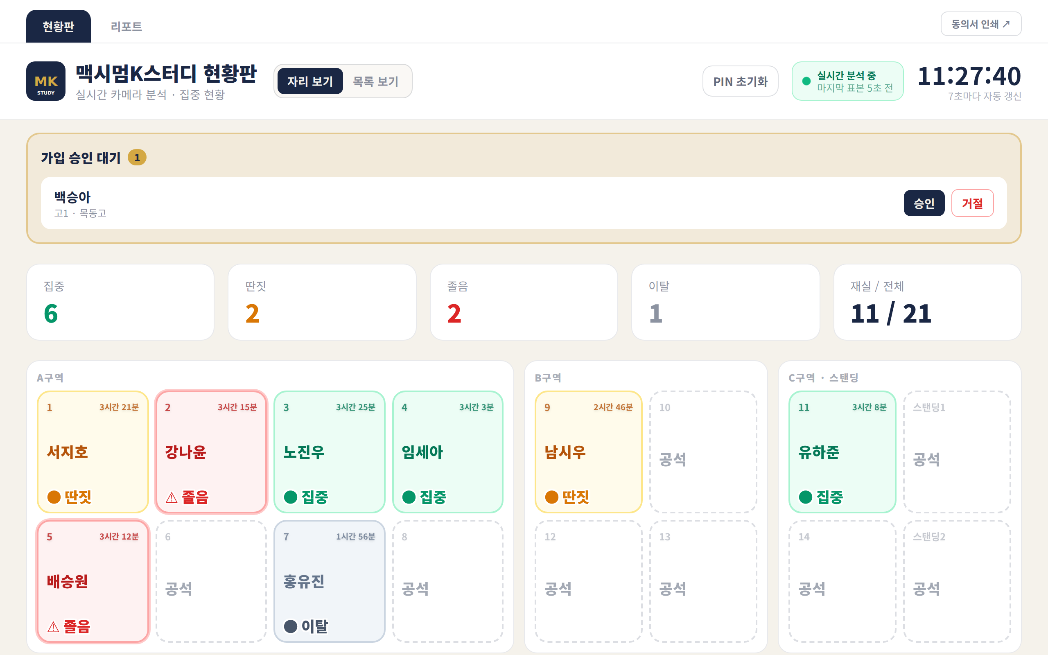Switch to 자리 보기 seat view
This screenshot has width=1048, height=655.
(310, 81)
